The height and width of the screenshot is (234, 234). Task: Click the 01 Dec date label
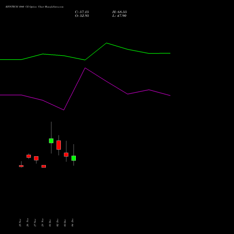point(50,223)
